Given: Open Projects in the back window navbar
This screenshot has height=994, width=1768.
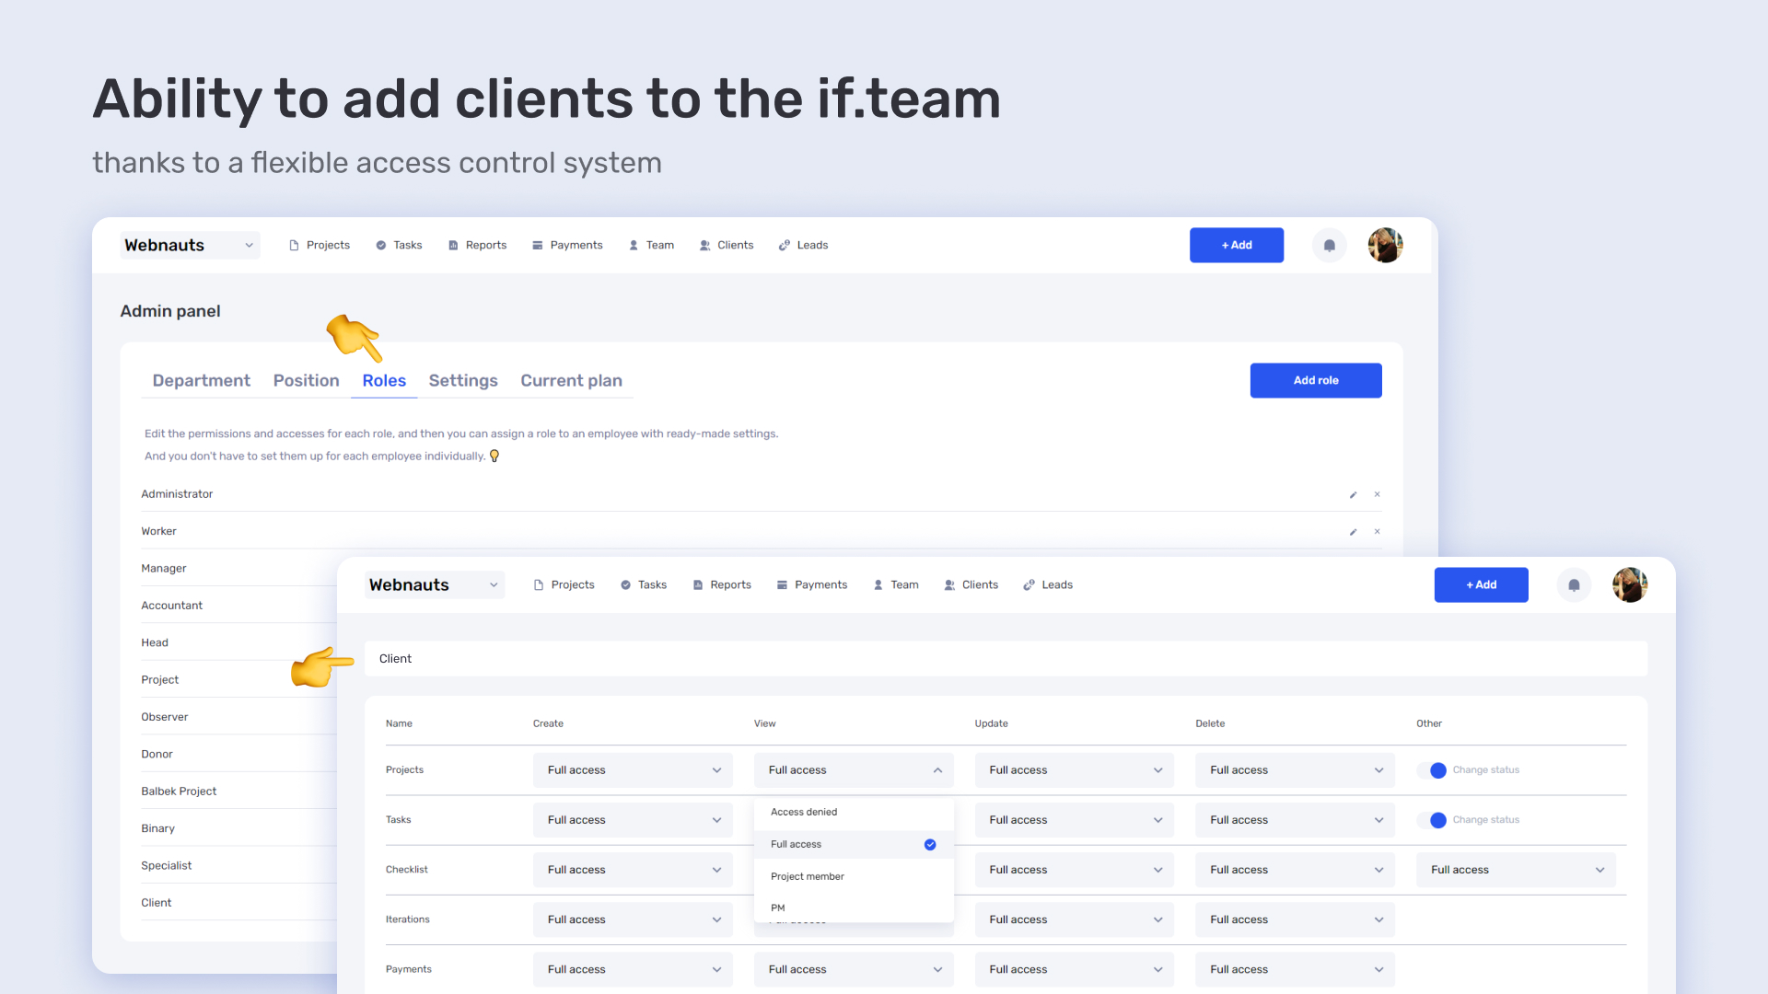Looking at the screenshot, I should pyautogui.click(x=320, y=245).
